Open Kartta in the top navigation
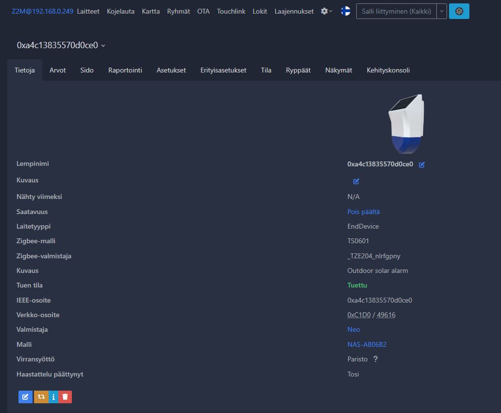Screen dimensions: 501x413 pyautogui.click(x=151, y=11)
